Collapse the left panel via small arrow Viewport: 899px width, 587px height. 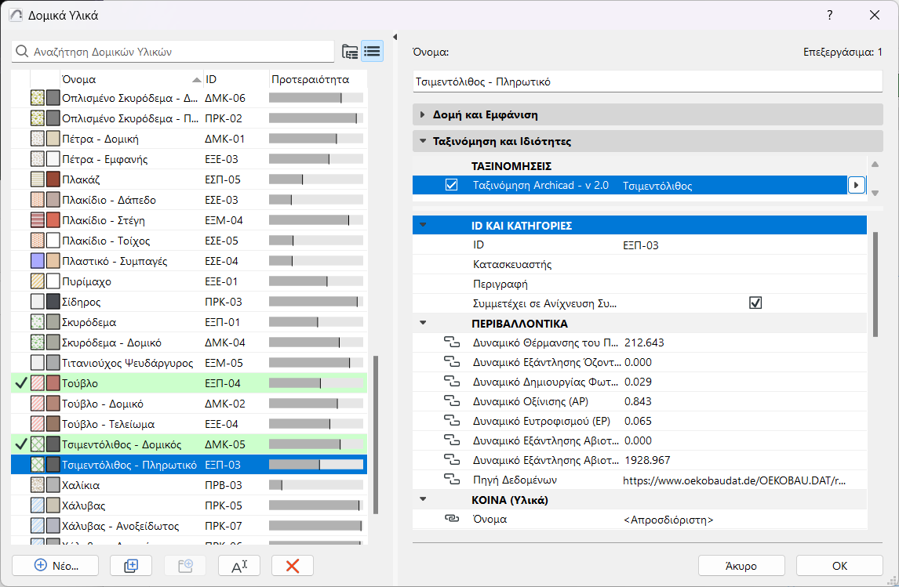point(395,37)
